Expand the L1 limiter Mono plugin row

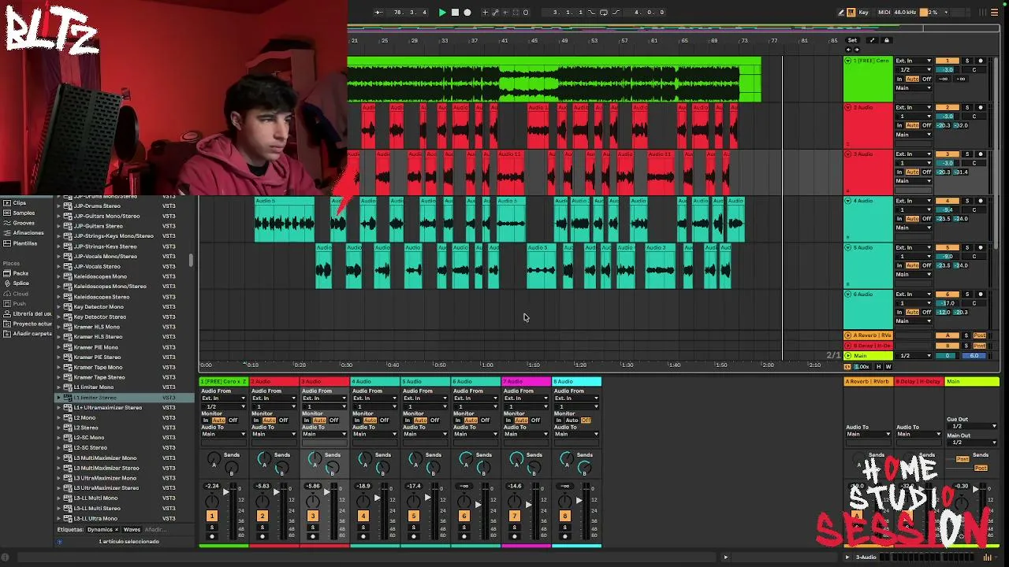tap(58, 387)
